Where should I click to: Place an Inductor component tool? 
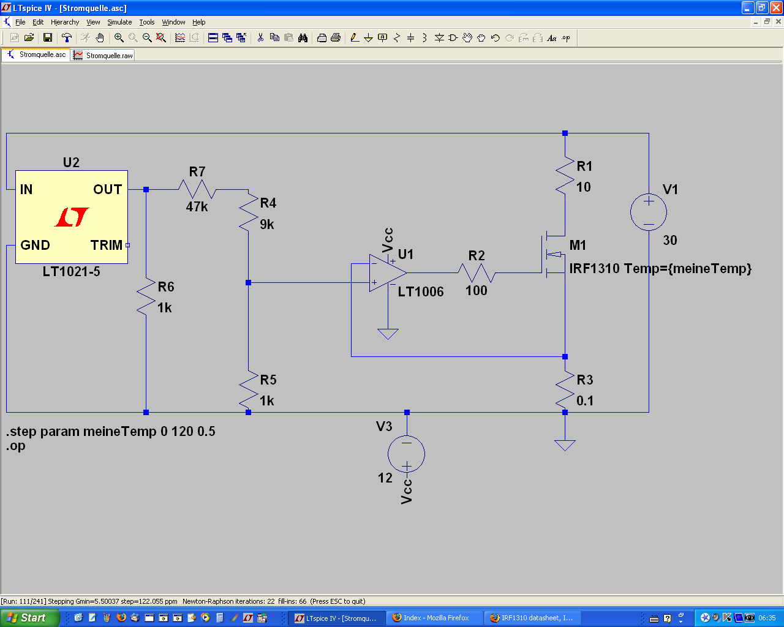pyautogui.click(x=425, y=38)
